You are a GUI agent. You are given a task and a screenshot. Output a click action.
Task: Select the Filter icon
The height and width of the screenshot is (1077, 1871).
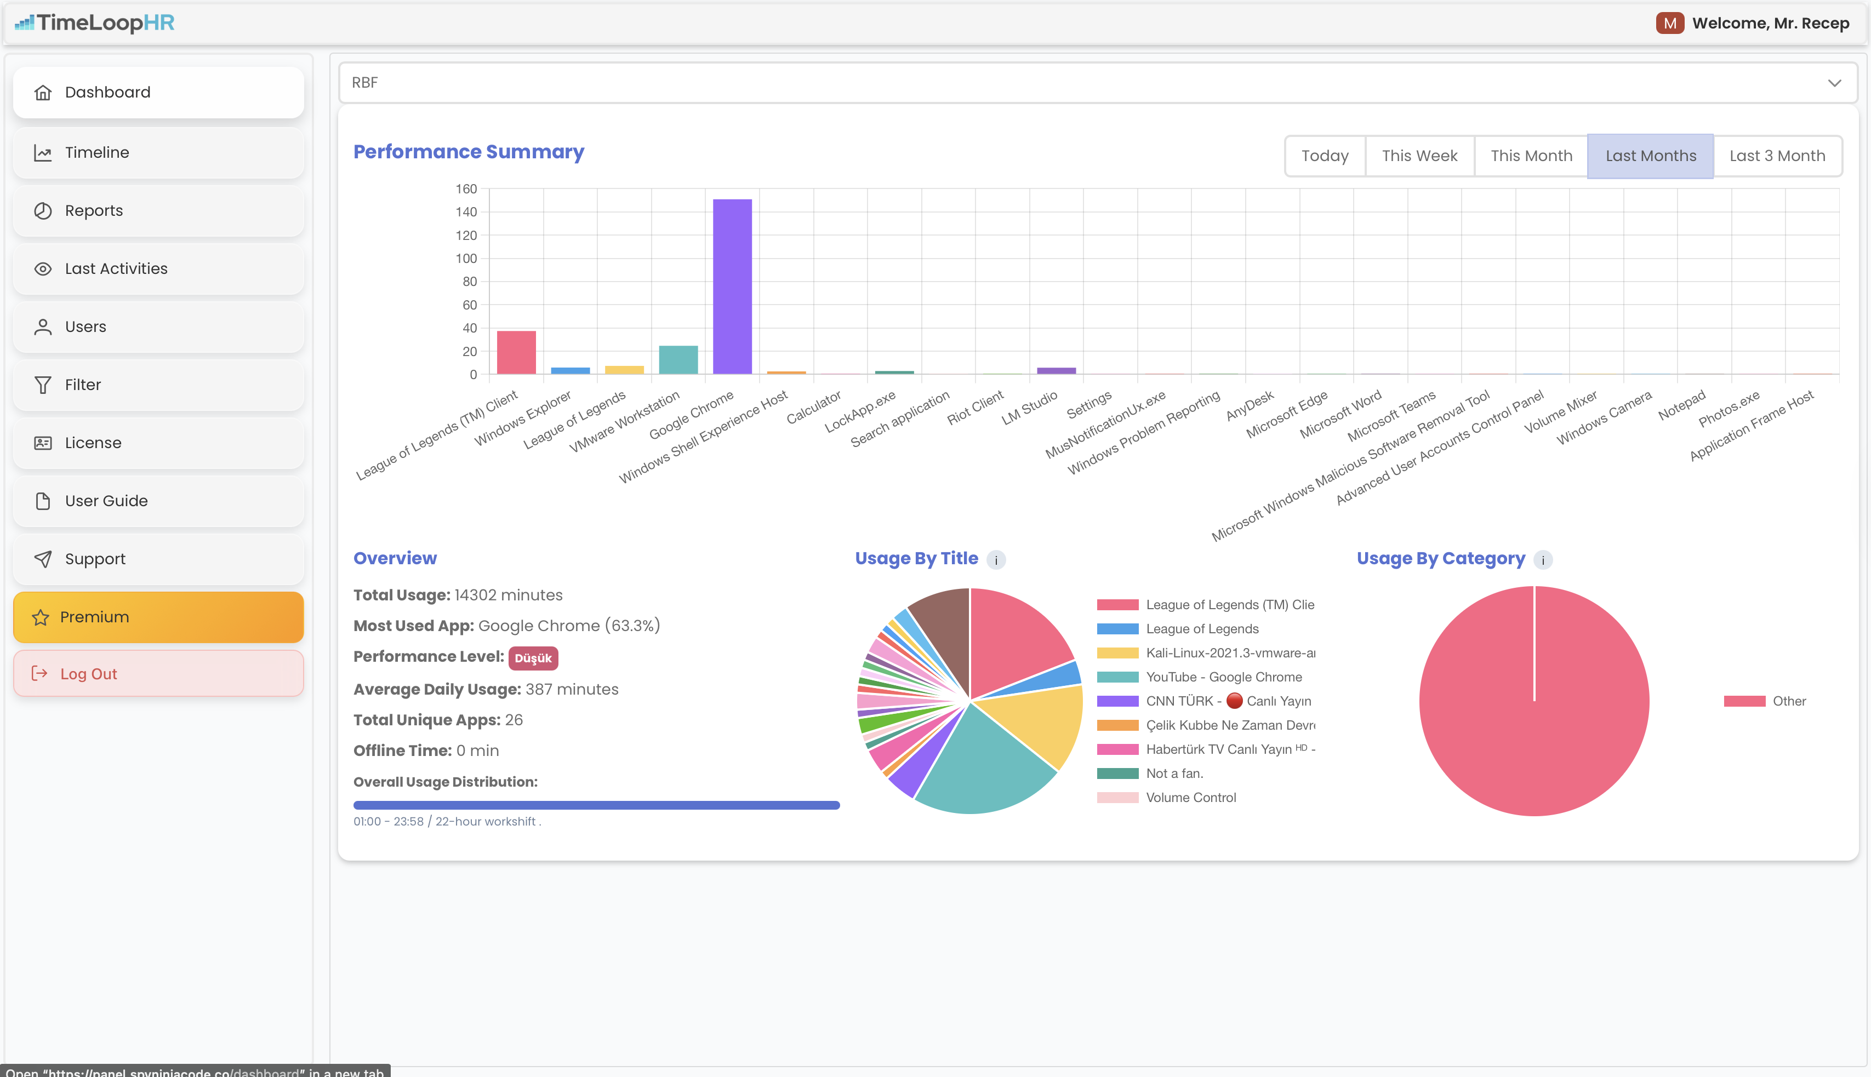(42, 385)
